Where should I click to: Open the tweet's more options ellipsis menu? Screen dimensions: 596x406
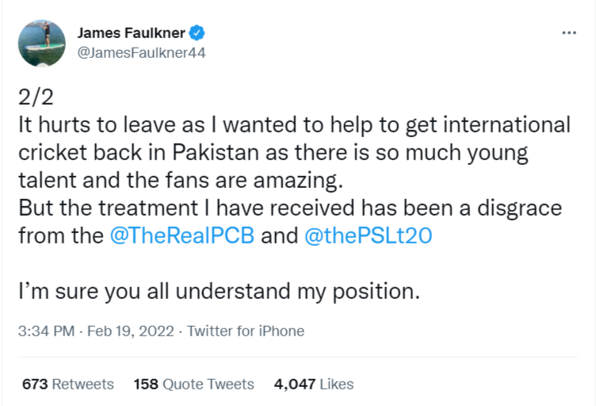568,33
